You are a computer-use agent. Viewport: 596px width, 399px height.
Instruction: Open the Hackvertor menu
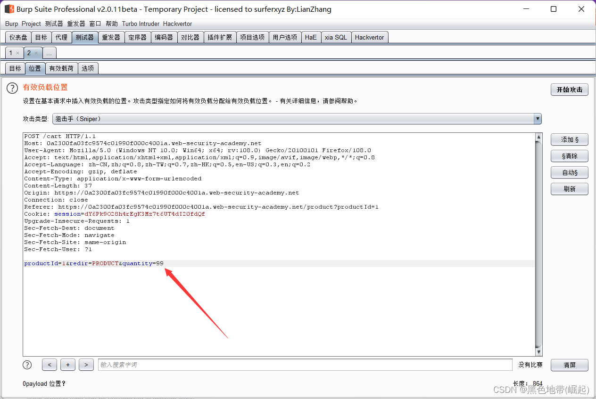tap(177, 24)
